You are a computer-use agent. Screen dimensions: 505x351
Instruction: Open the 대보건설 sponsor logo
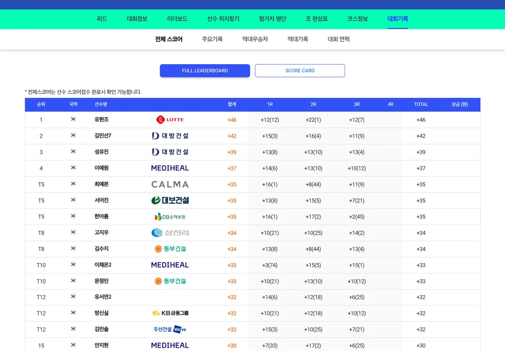click(170, 200)
